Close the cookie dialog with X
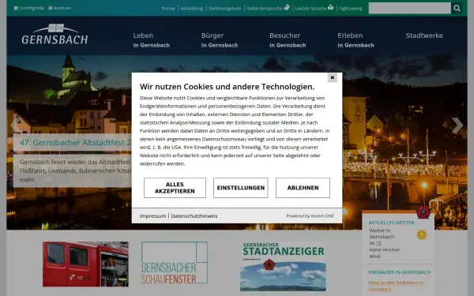The image size is (474, 296). coord(333,77)
